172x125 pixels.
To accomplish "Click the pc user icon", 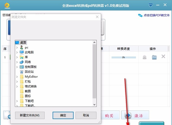I will click(21, 48).
